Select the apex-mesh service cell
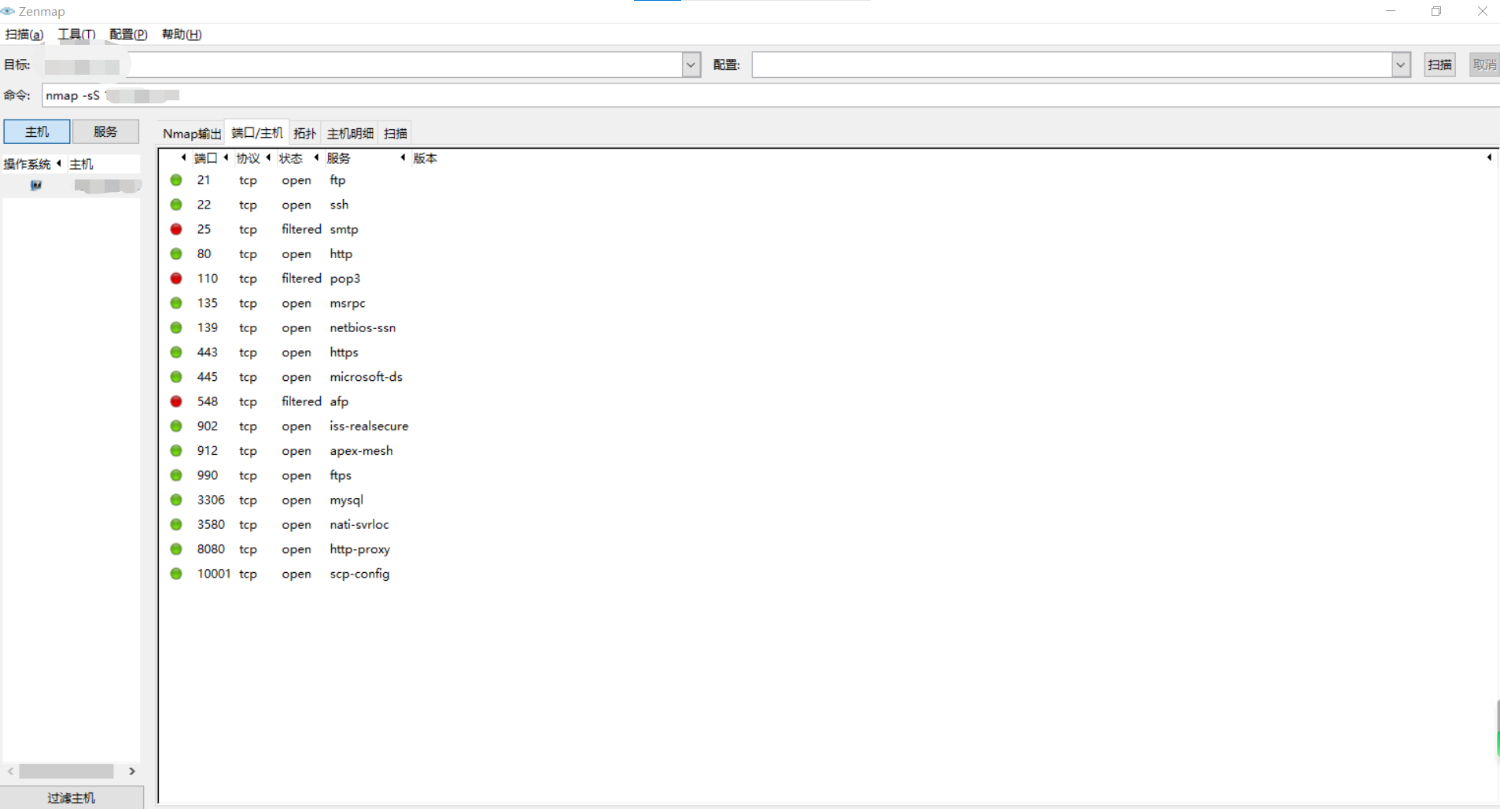 361,451
